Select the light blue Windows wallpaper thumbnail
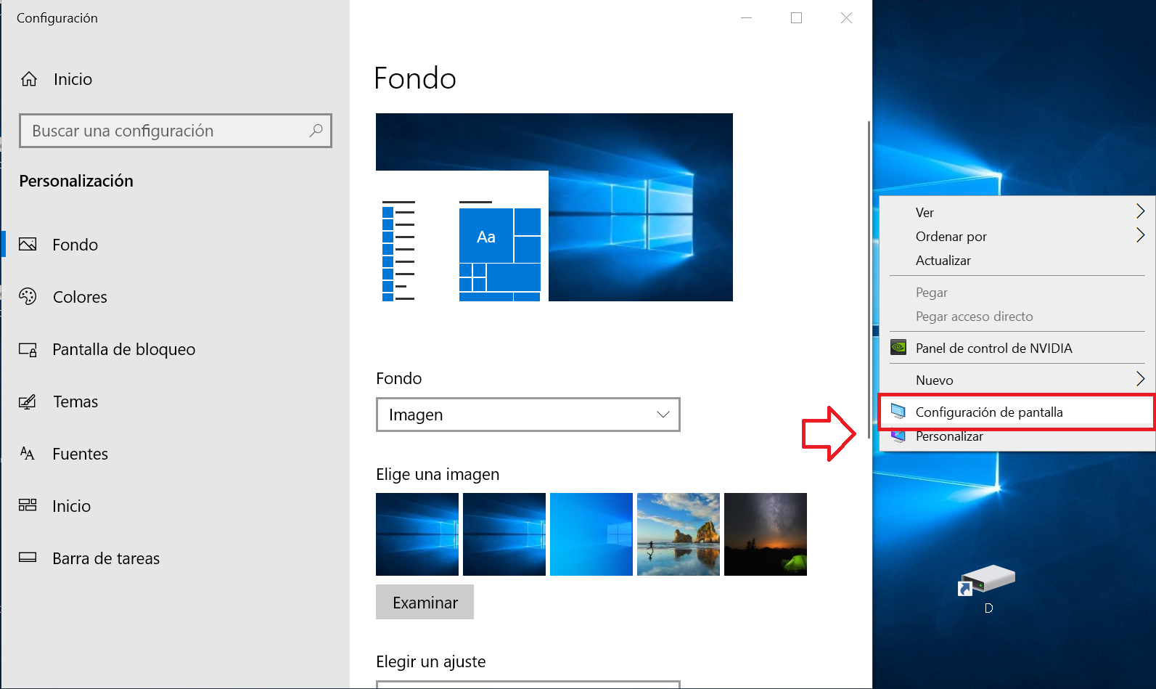Image resolution: width=1156 pixels, height=689 pixels. click(x=591, y=534)
